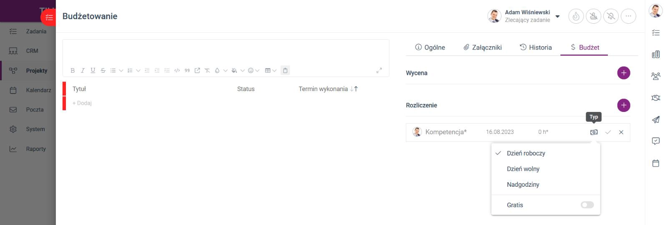Click the handshake icon in the right sidebar
The height and width of the screenshot is (225, 670).
point(656,98)
